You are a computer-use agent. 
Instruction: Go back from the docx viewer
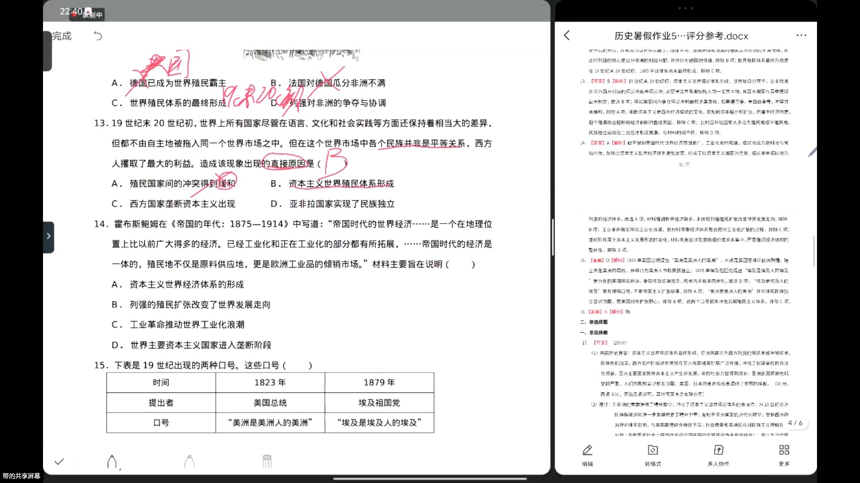pyautogui.click(x=567, y=35)
